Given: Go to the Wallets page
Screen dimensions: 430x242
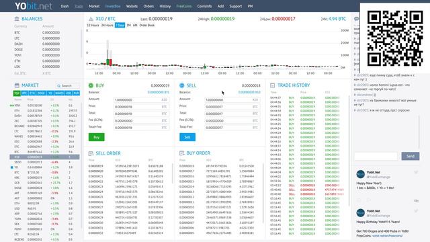Looking at the screenshot, I should click(132, 6).
